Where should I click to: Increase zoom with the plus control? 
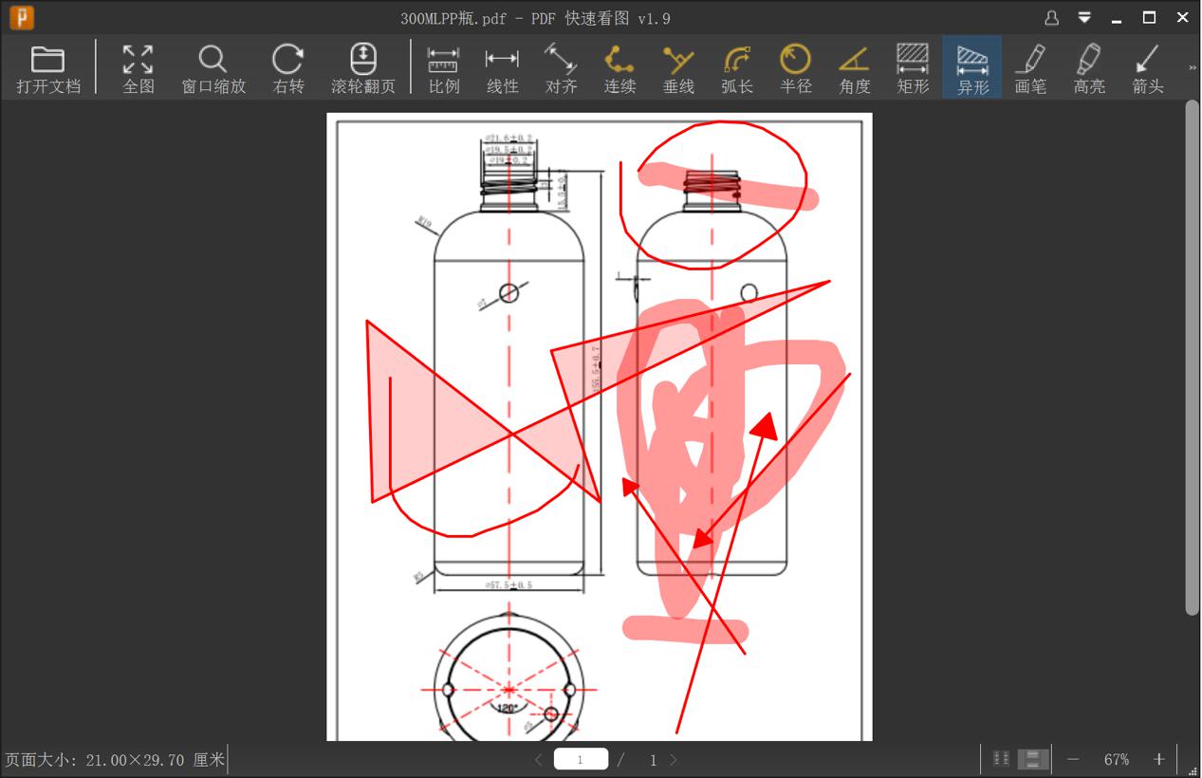point(1158,759)
